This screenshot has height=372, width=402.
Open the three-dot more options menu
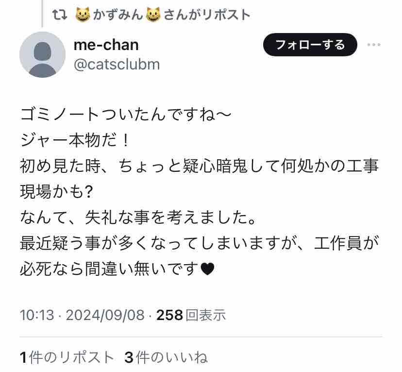[x=374, y=45]
